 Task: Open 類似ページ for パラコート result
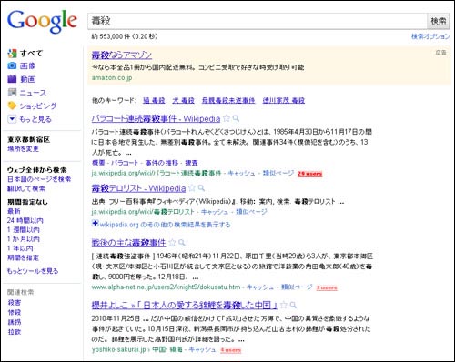278,173
